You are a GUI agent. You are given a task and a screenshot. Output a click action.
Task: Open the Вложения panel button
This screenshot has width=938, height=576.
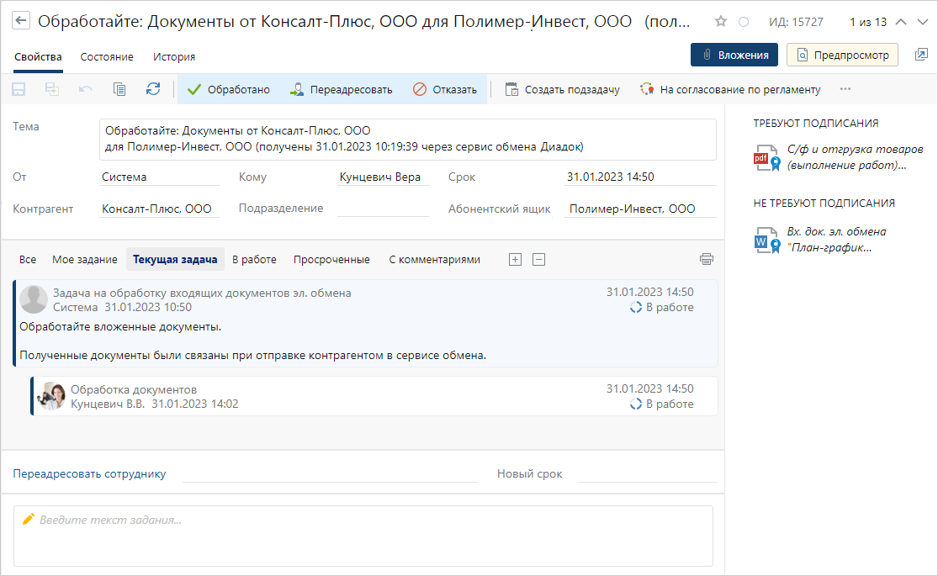pyautogui.click(x=734, y=55)
